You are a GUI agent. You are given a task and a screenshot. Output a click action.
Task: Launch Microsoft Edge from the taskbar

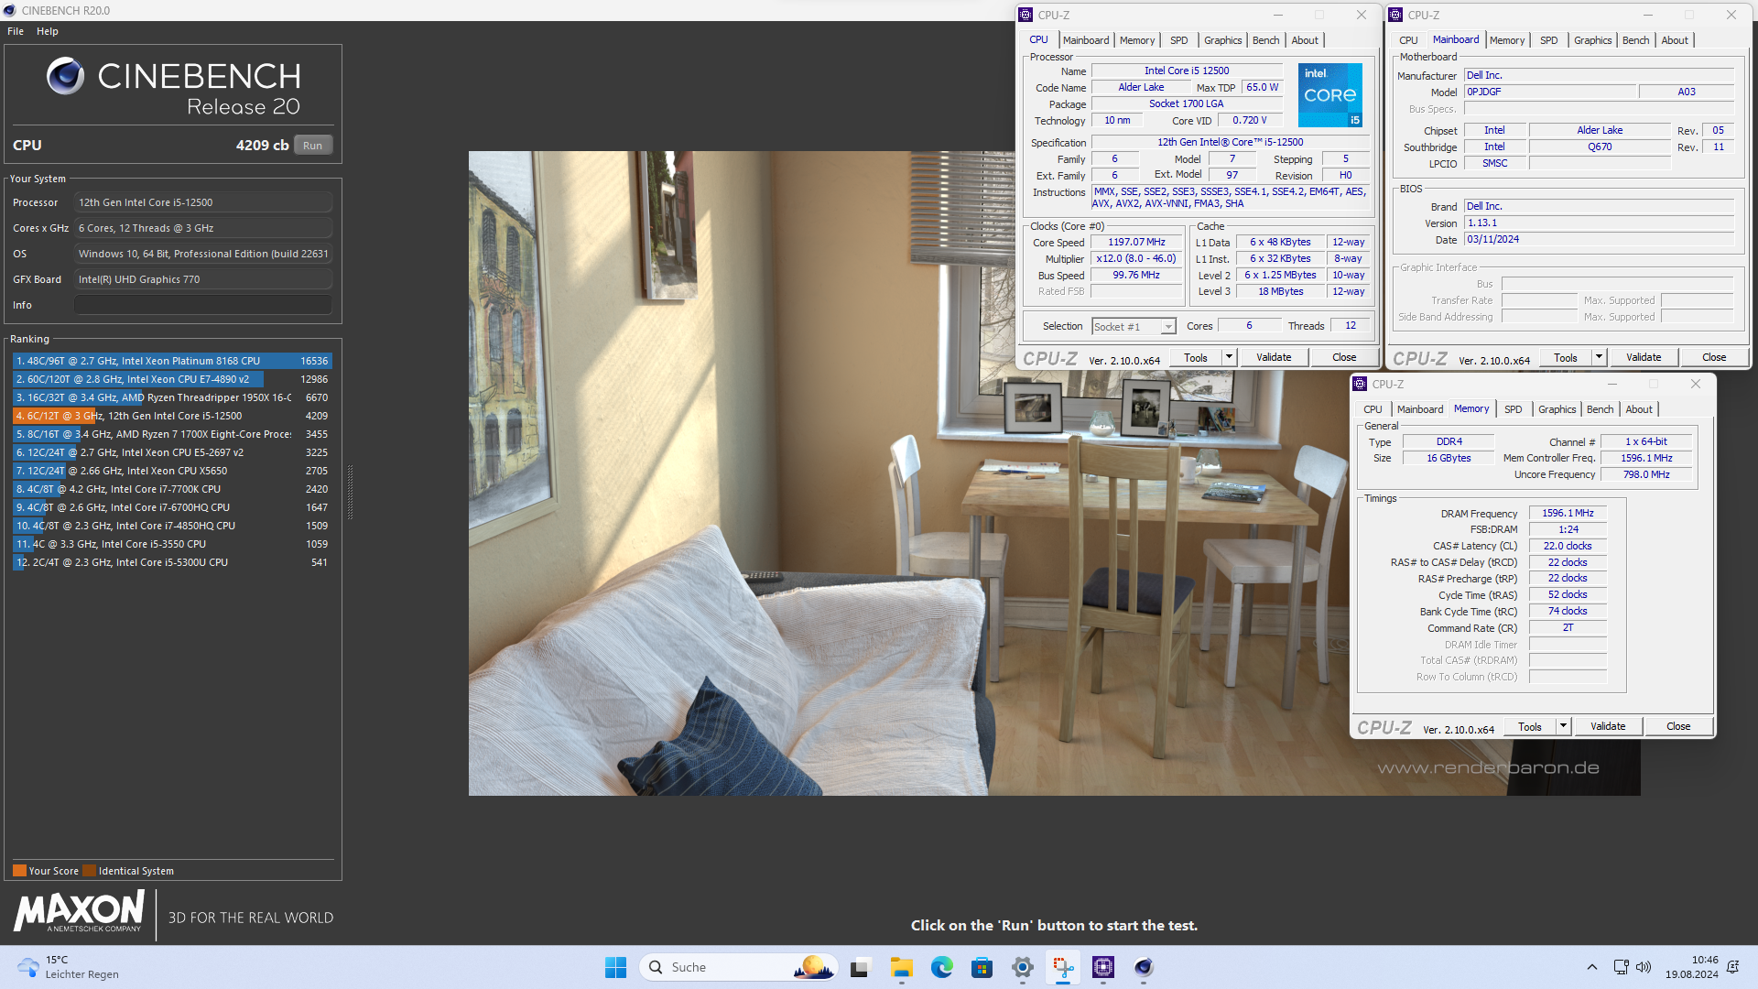(941, 967)
